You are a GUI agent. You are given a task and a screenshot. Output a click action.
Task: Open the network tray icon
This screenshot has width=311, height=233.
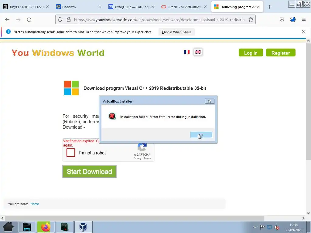(x=269, y=227)
